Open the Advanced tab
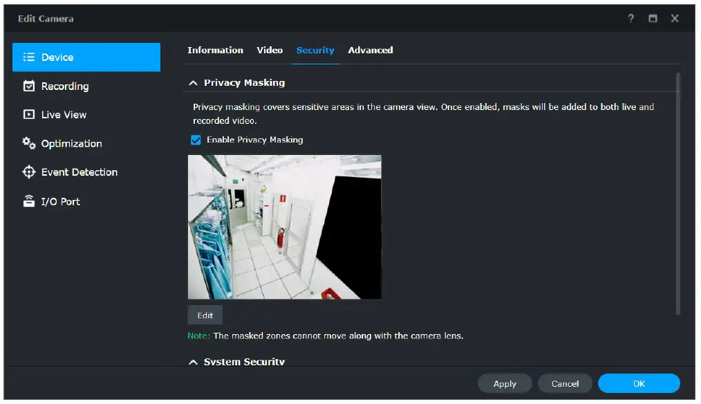 point(371,50)
